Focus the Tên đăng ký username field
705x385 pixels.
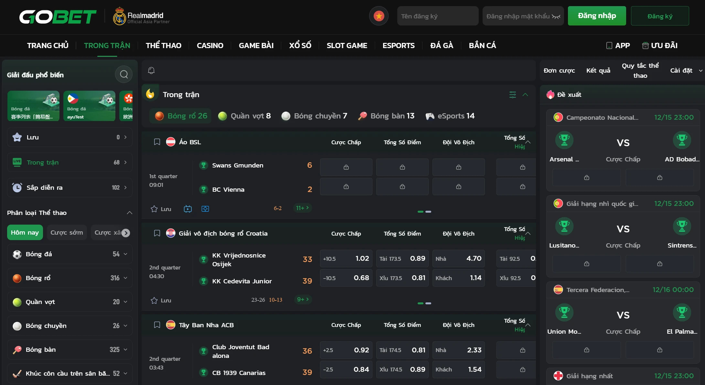(x=438, y=16)
